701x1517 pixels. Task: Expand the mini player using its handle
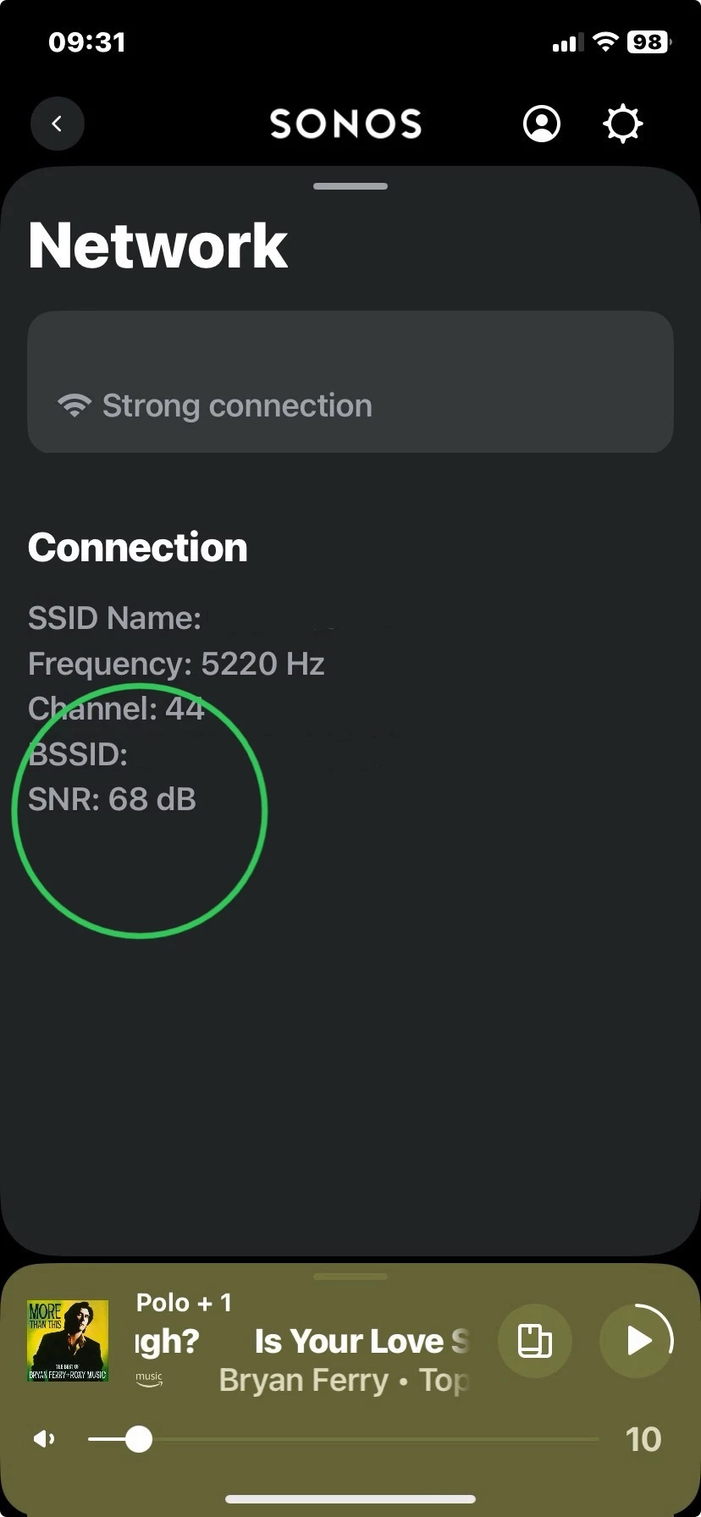click(x=350, y=1276)
